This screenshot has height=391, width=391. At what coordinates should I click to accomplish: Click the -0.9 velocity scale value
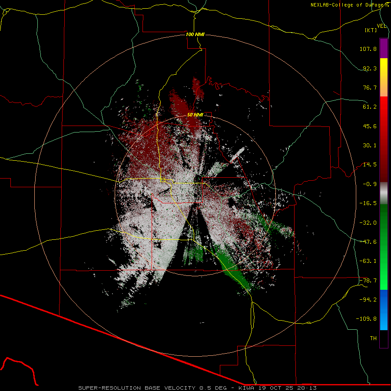(x=370, y=184)
